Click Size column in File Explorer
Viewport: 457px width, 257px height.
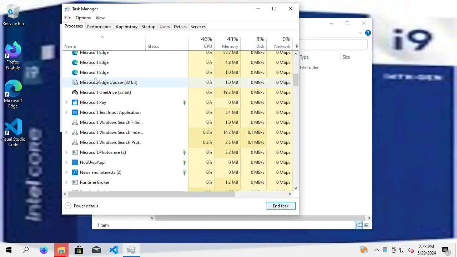point(354,57)
